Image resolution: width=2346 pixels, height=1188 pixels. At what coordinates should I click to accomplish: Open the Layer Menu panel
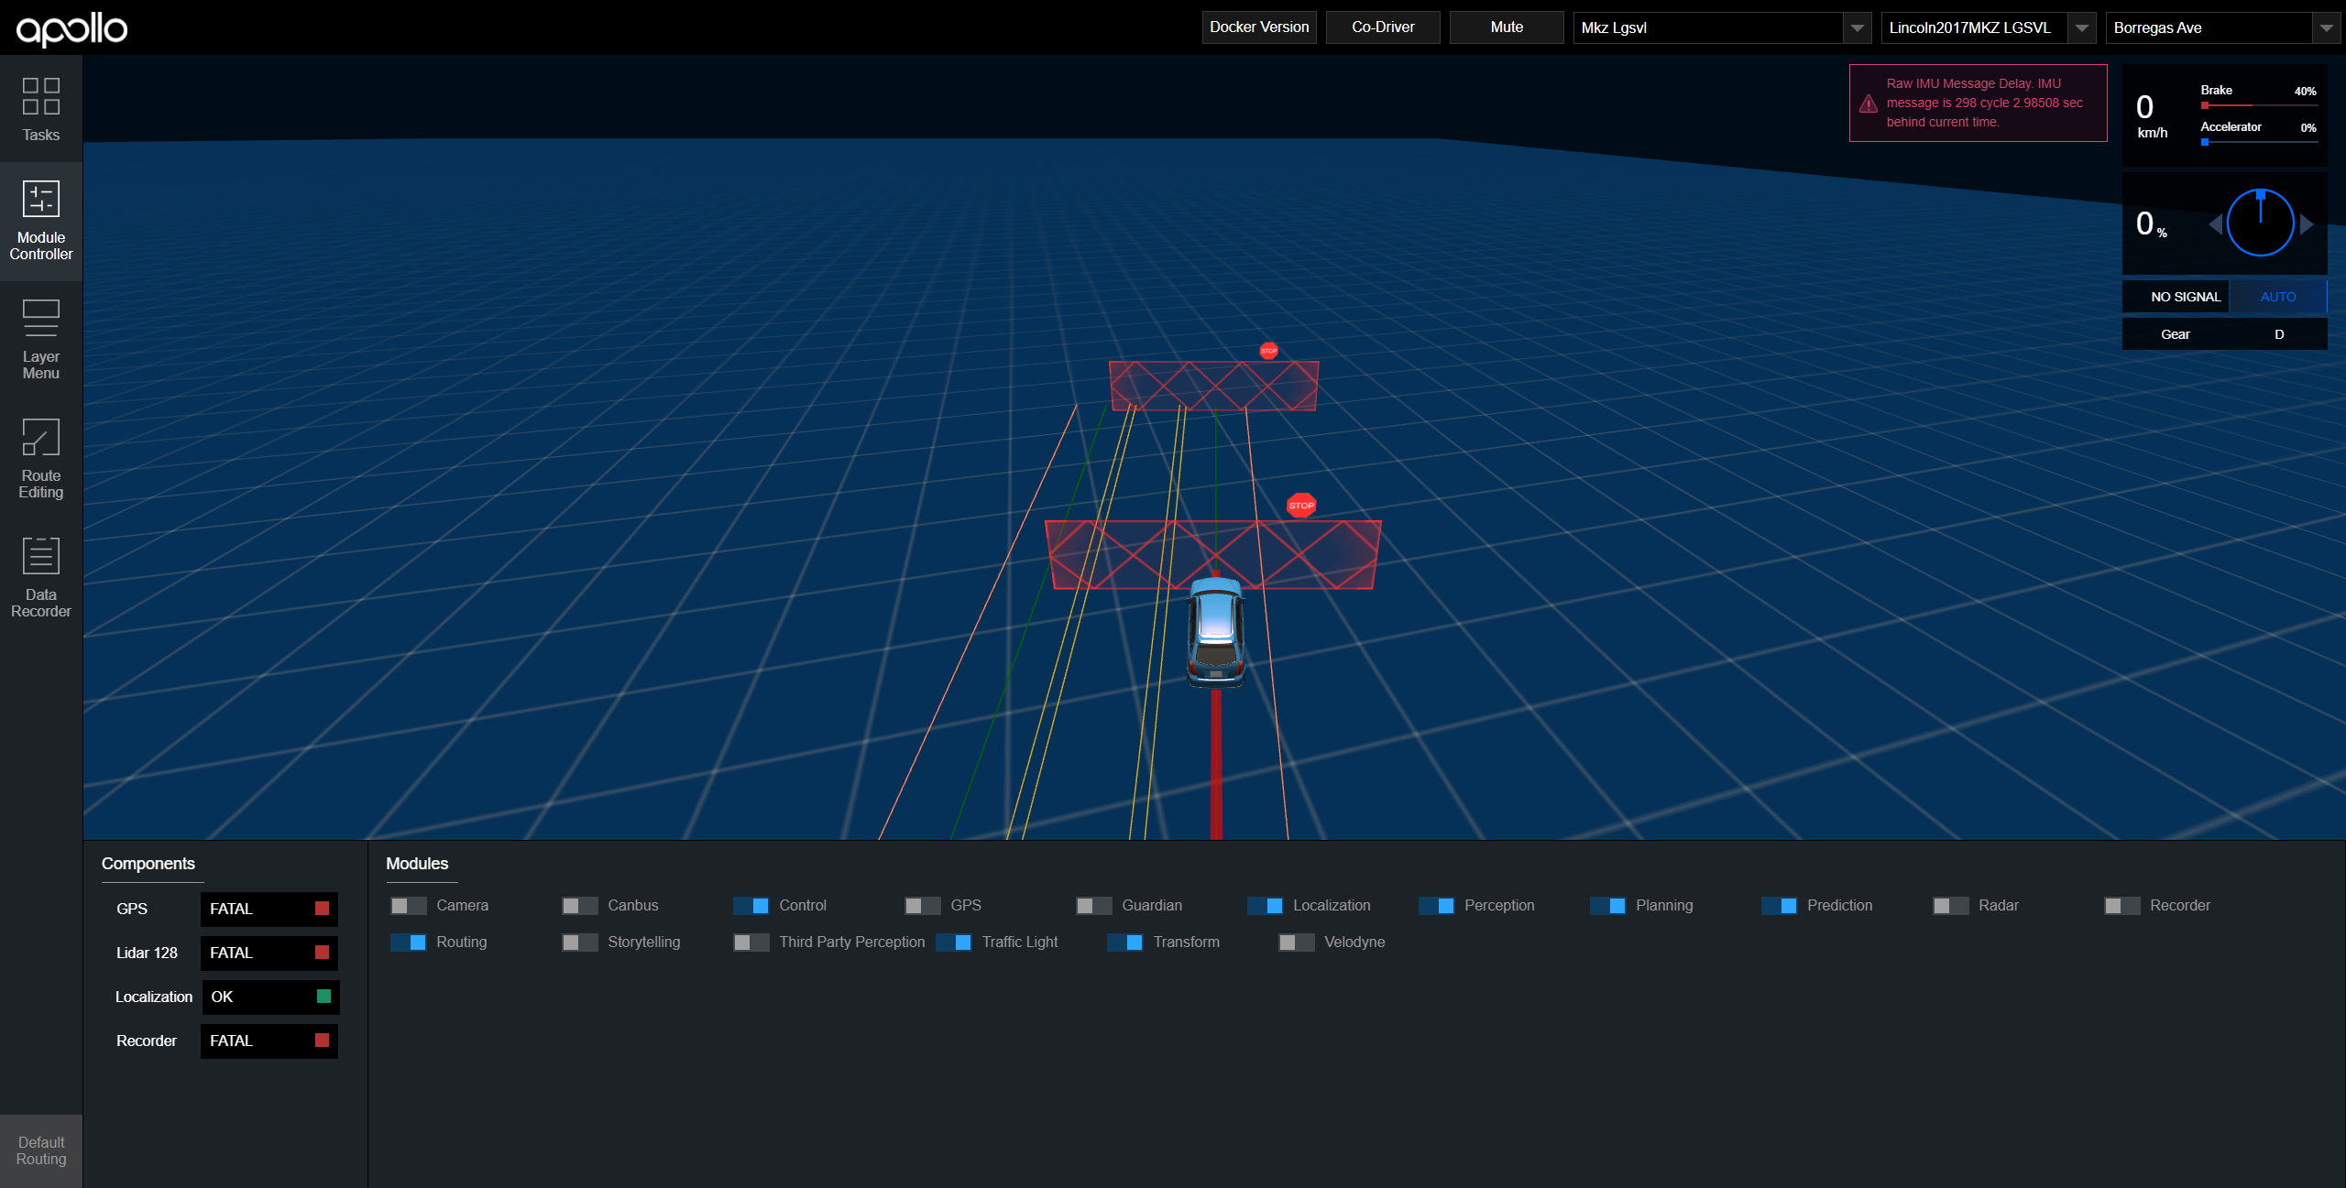click(x=40, y=339)
